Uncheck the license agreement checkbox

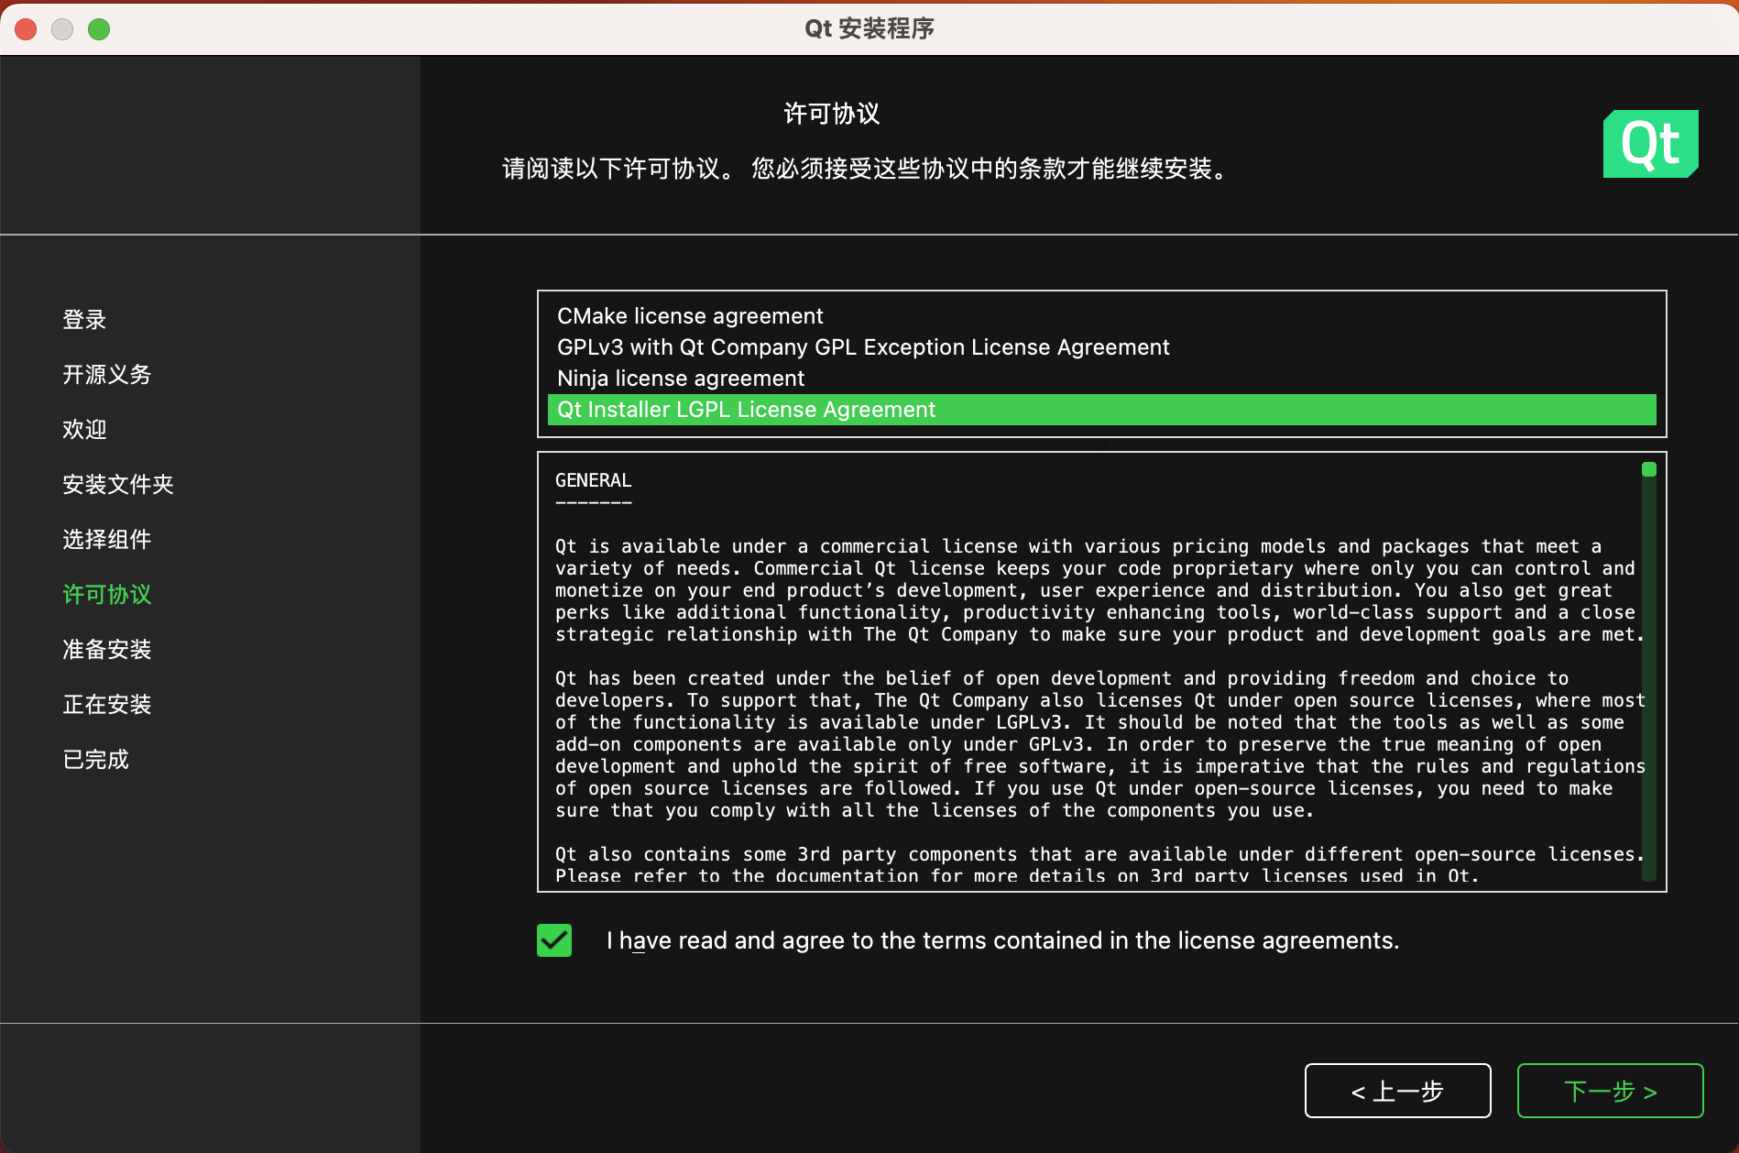(x=554, y=940)
